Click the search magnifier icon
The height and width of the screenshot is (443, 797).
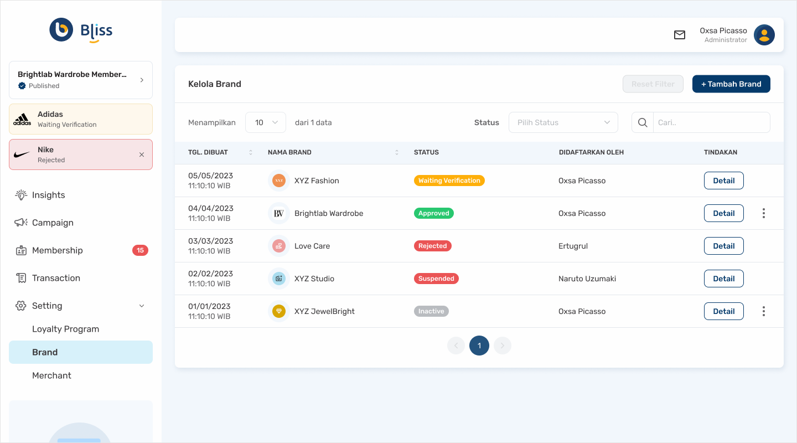(643, 122)
